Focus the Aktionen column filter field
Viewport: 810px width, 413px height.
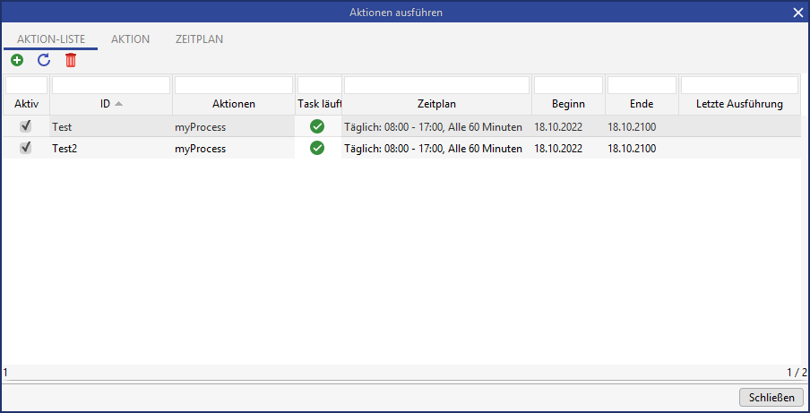point(233,85)
